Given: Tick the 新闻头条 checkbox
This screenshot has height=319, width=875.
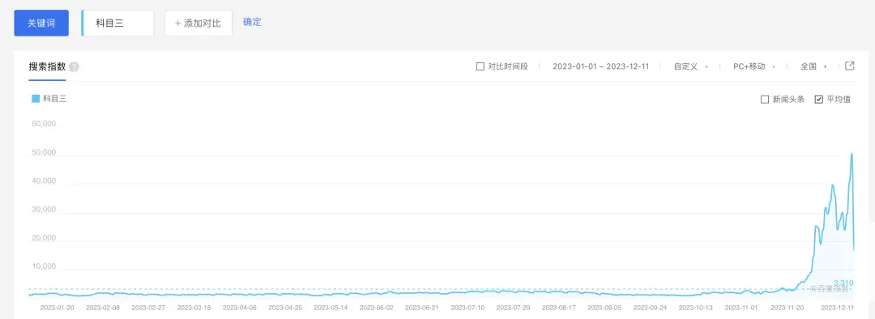Looking at the screenshot, I should tap(765, 100).
